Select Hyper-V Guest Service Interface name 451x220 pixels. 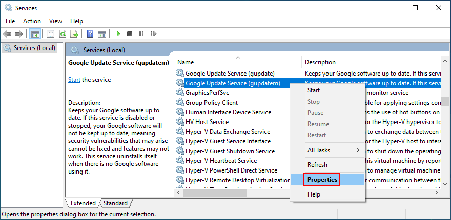click(228, 141)
